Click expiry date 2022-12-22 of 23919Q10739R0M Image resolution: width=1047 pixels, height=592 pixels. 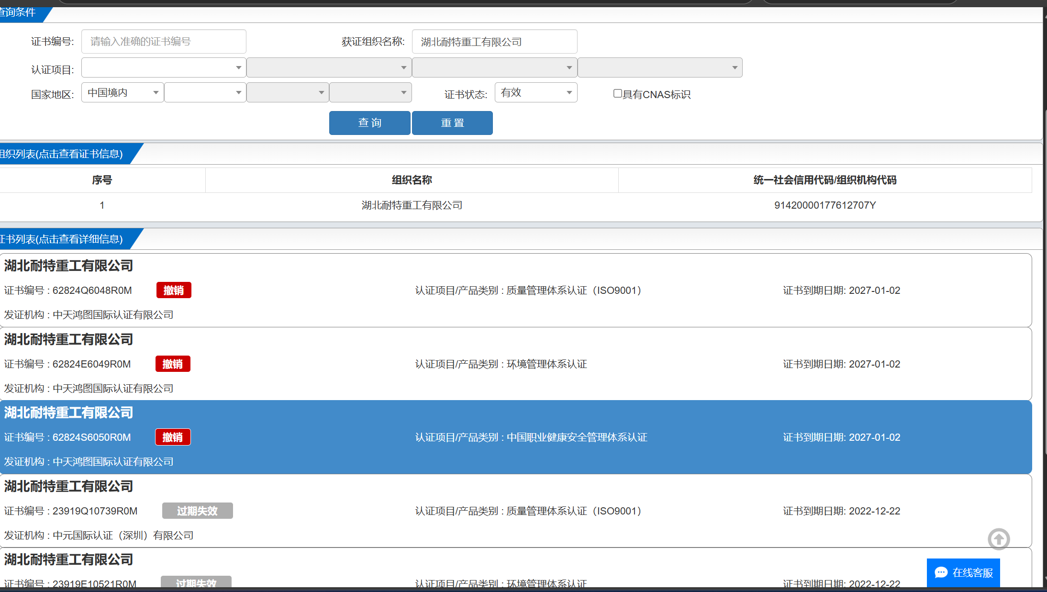point(874,511)
